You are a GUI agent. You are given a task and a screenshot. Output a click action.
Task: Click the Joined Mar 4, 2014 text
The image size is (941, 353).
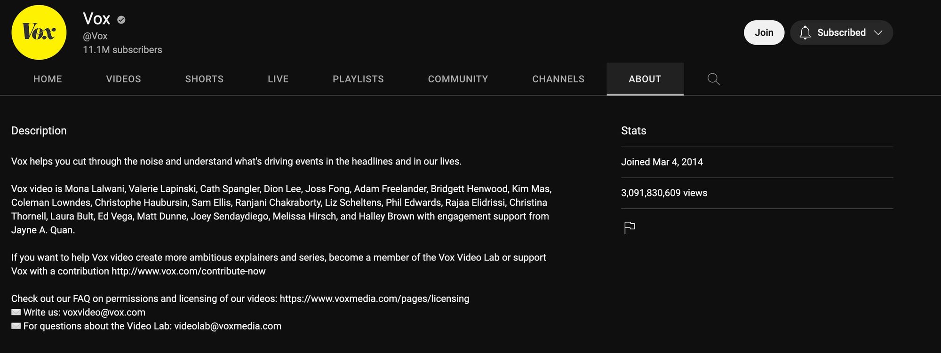[662, 162]
